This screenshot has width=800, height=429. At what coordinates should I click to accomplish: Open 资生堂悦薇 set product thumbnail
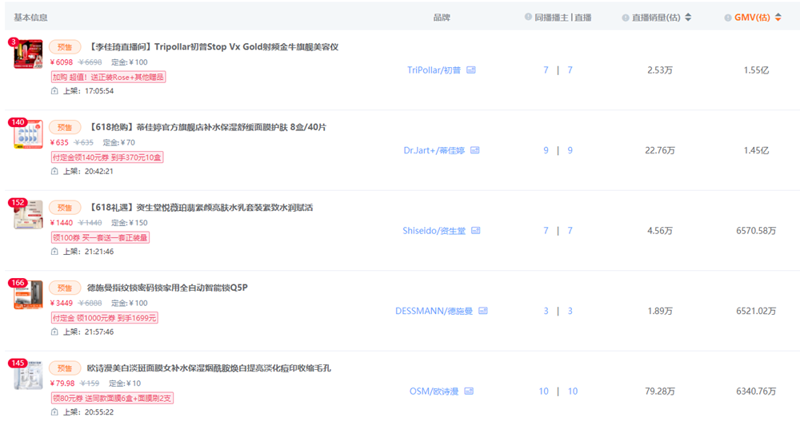pyautogui.click(x=28, y=214)
